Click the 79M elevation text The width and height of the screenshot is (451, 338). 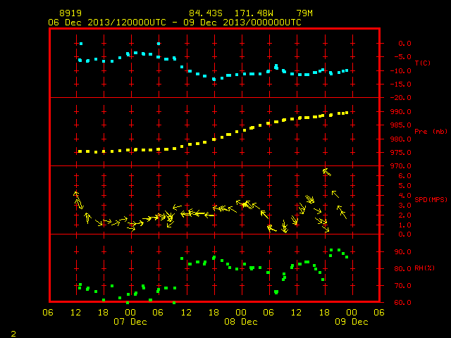(x=304, y=13)
